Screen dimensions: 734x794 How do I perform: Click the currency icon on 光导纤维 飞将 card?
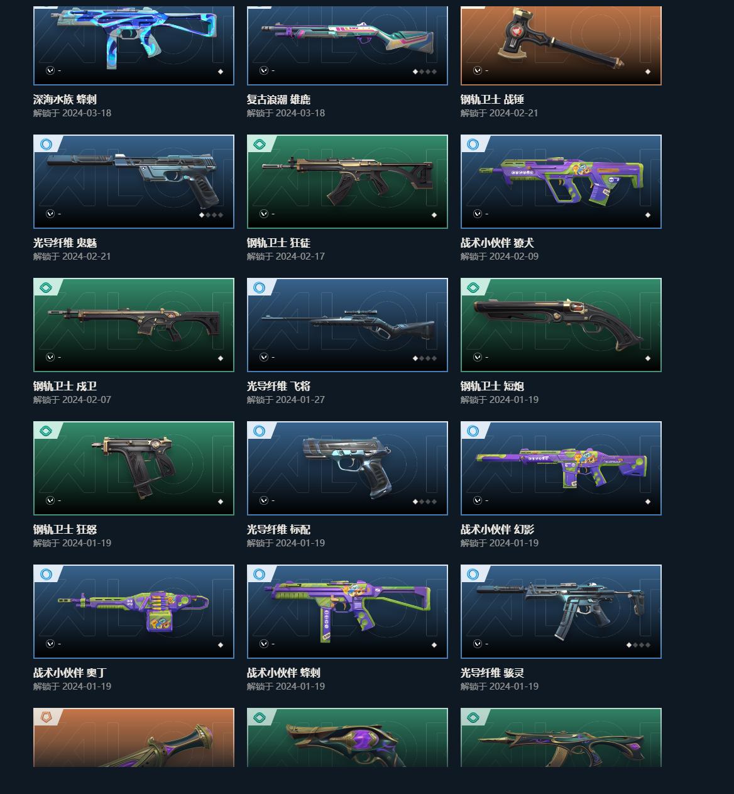pos(264,357)
